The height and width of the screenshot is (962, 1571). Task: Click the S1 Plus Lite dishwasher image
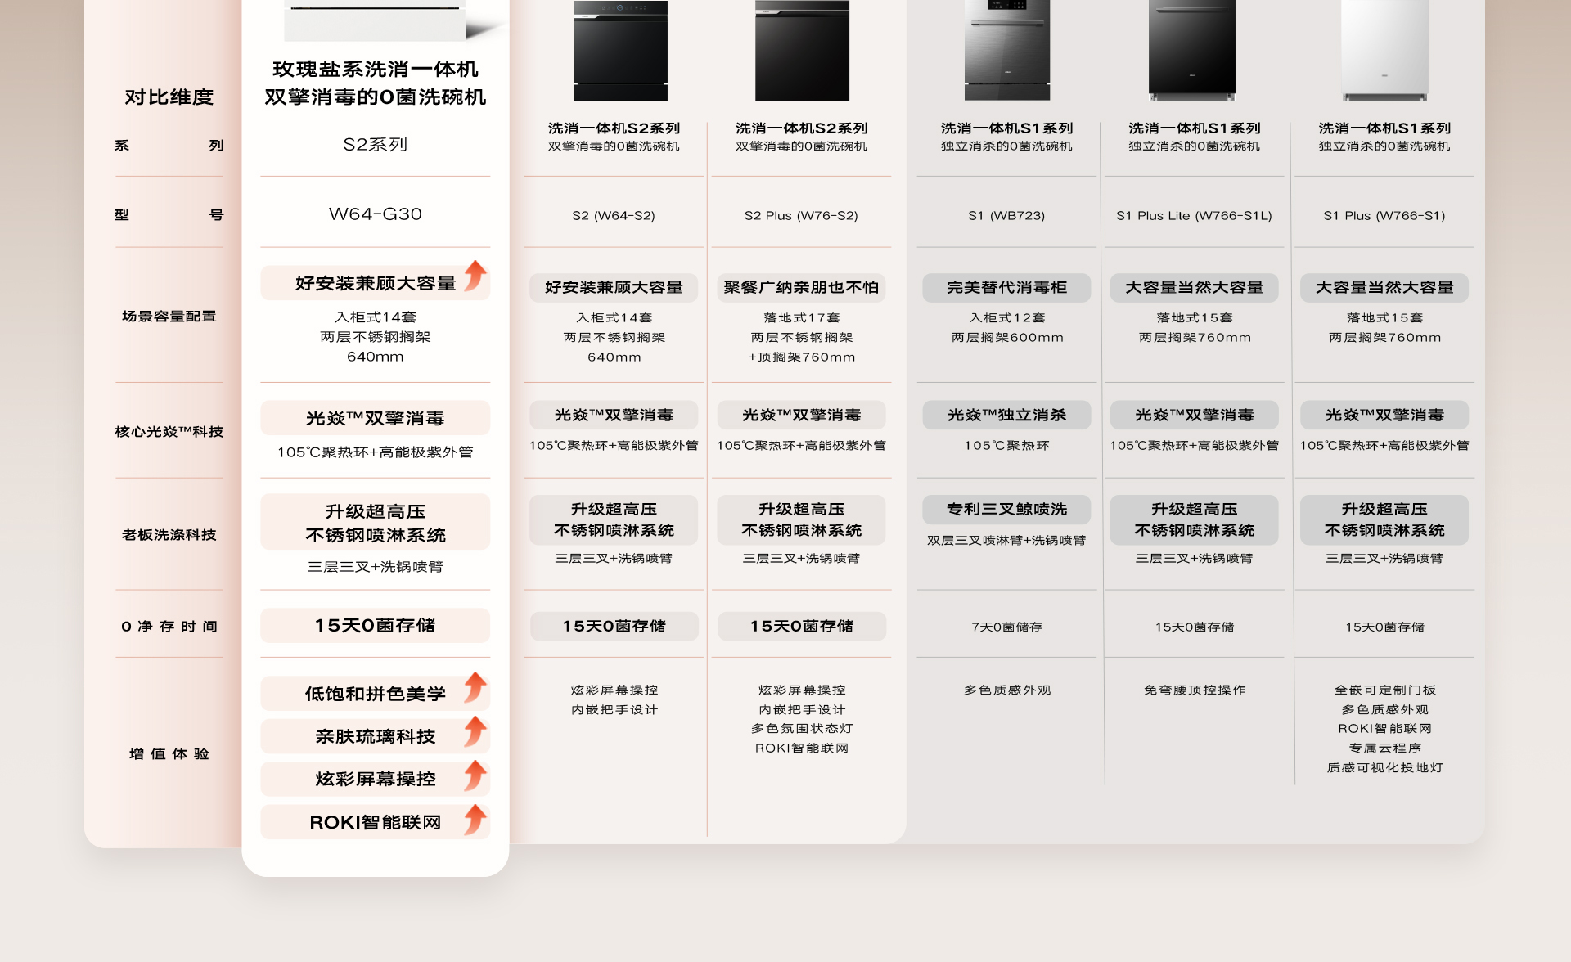click(1192, 51)
